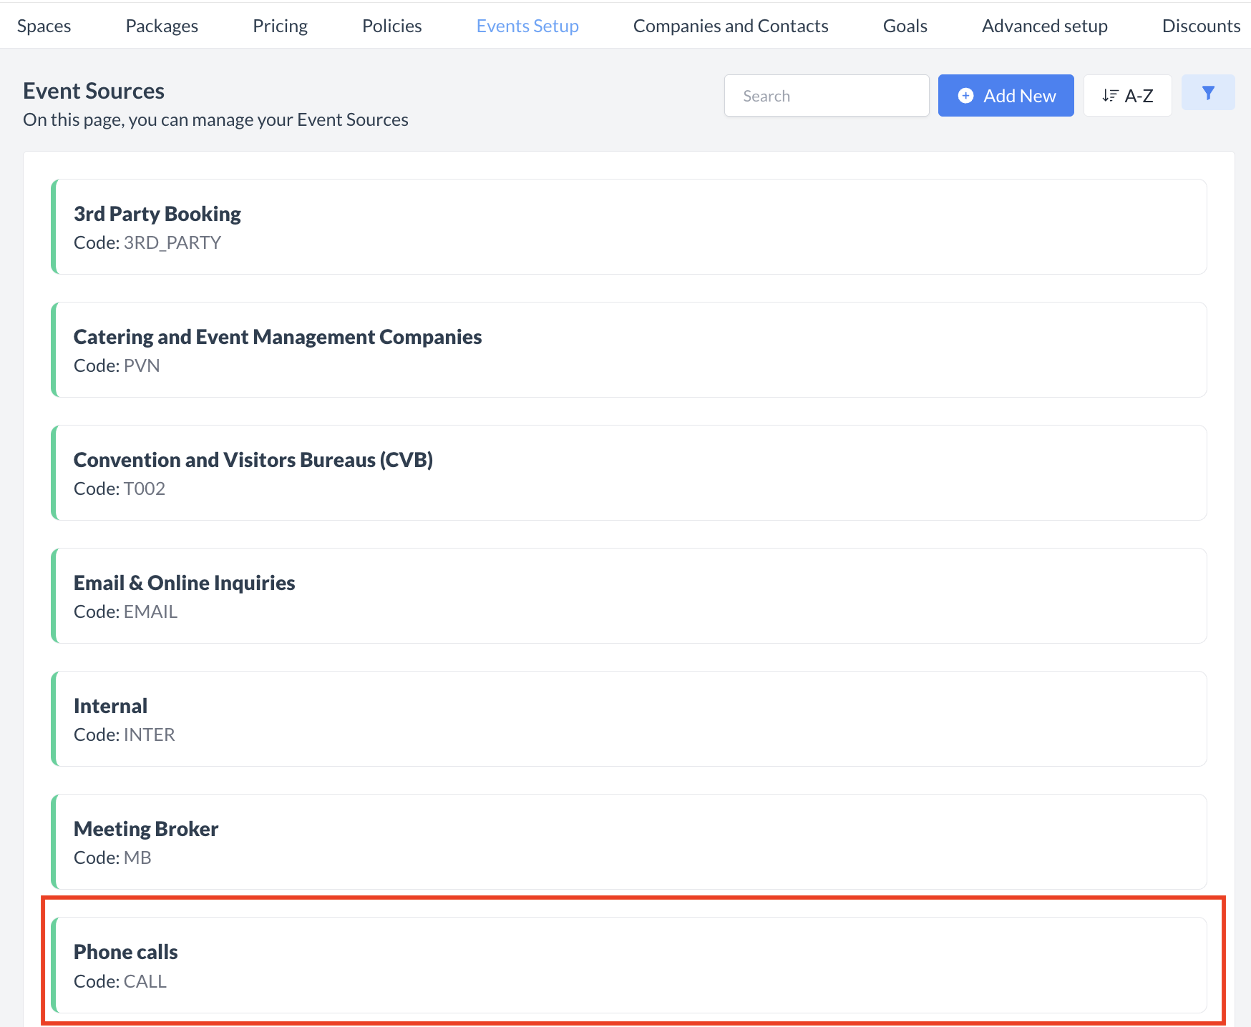The width and height of the screenshot is (1251, 1027).
Task: Click the filter funnel icon
Action: point(1207,93)
